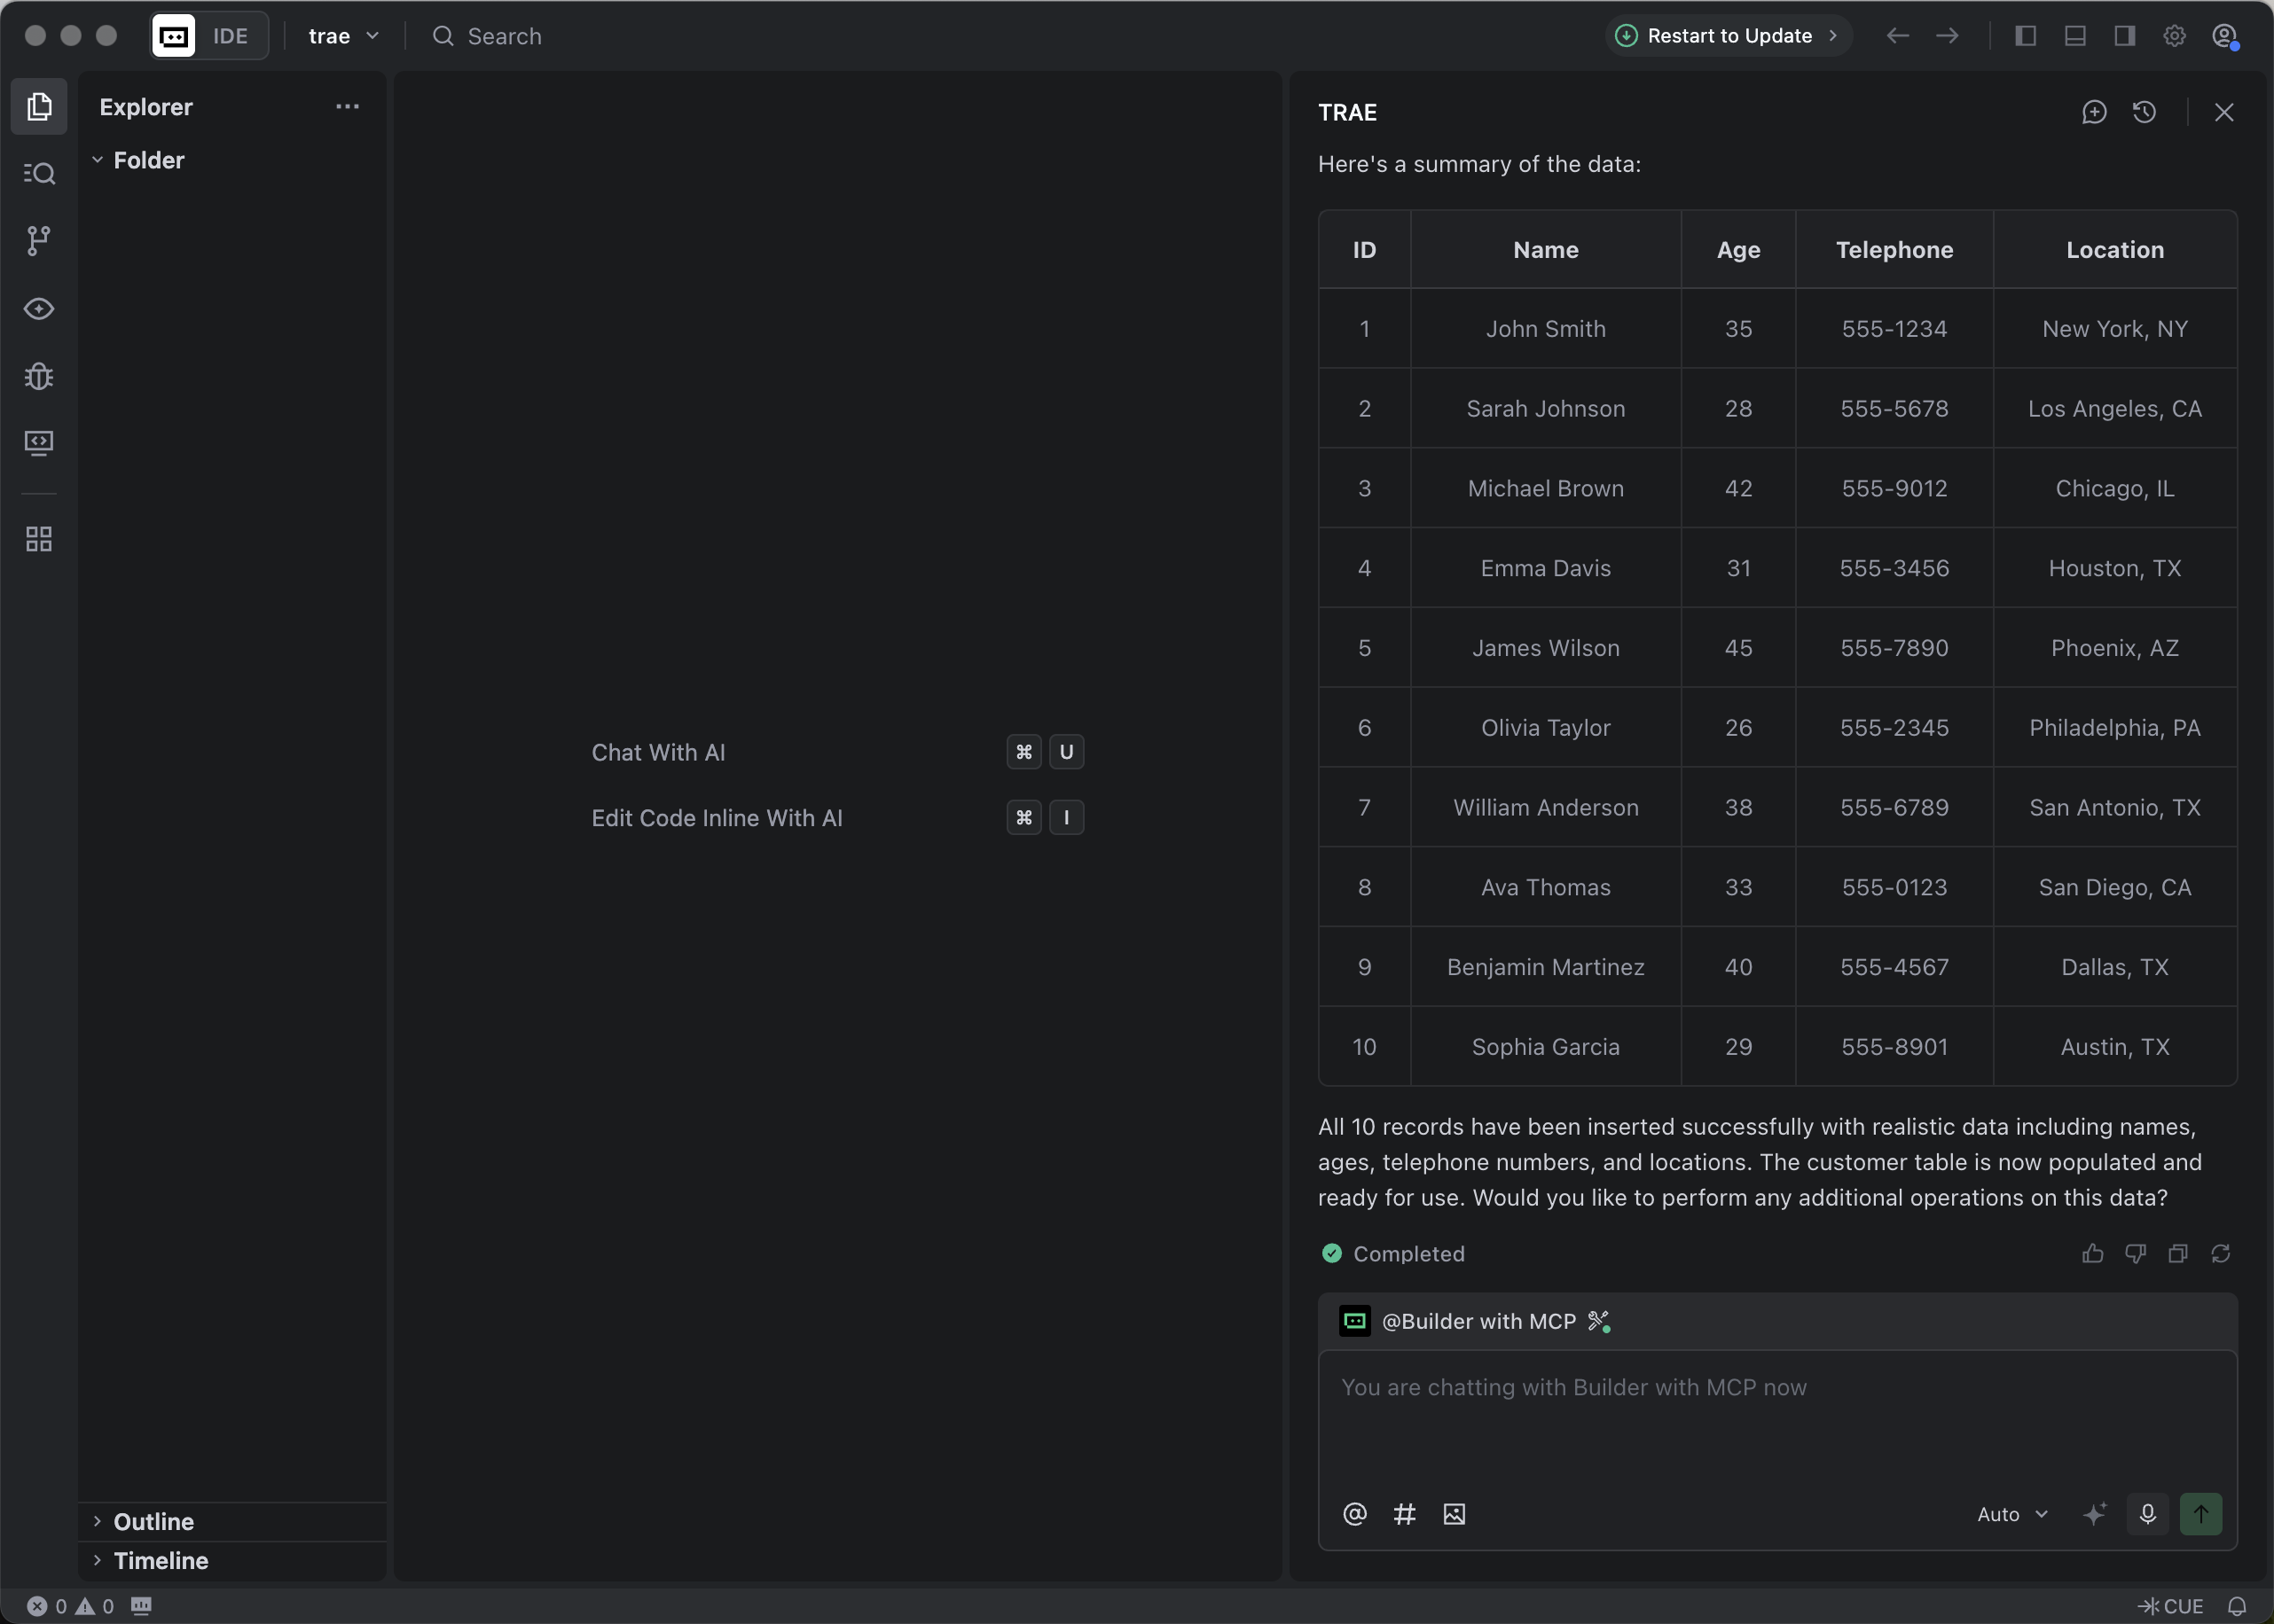The height and width of the screenshot is (1624, 2274).
Task: Open the Auto model dropdown
Action: 2011,1514
